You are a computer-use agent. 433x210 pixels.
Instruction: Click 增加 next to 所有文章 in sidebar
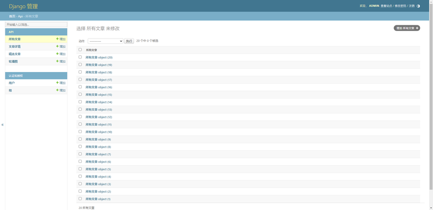[x=61, y=39]
